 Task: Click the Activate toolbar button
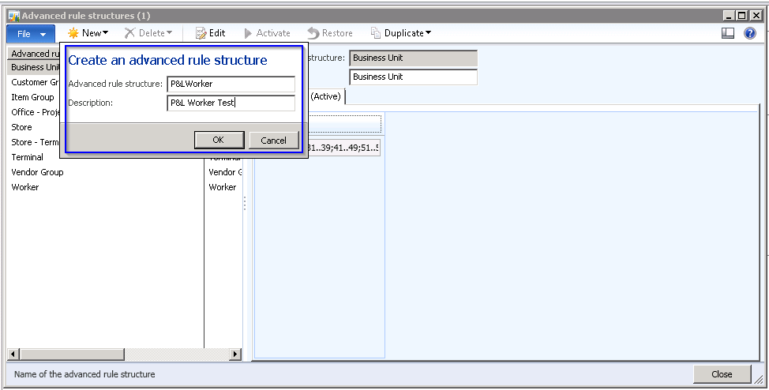267,33
